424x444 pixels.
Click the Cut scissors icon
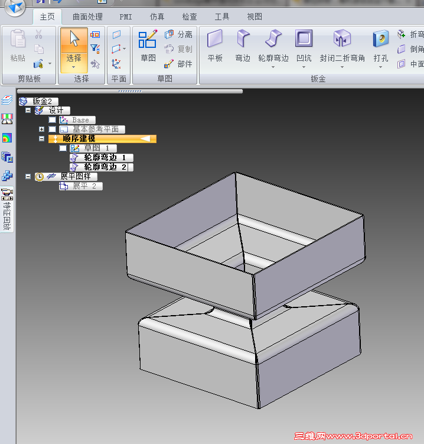39,34
